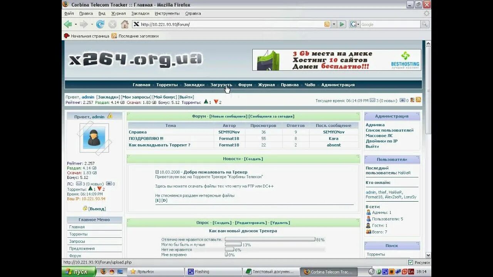Open the search engine selector dropdown
493x277 pixels.
(x=358, y=24)
